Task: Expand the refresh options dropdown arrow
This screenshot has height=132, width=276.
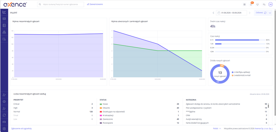Action: 270,13
